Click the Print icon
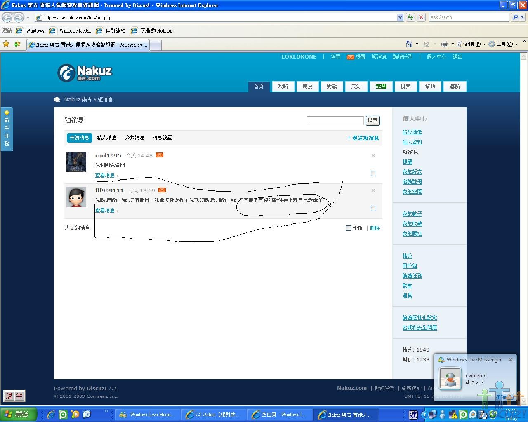 point(444,44)
